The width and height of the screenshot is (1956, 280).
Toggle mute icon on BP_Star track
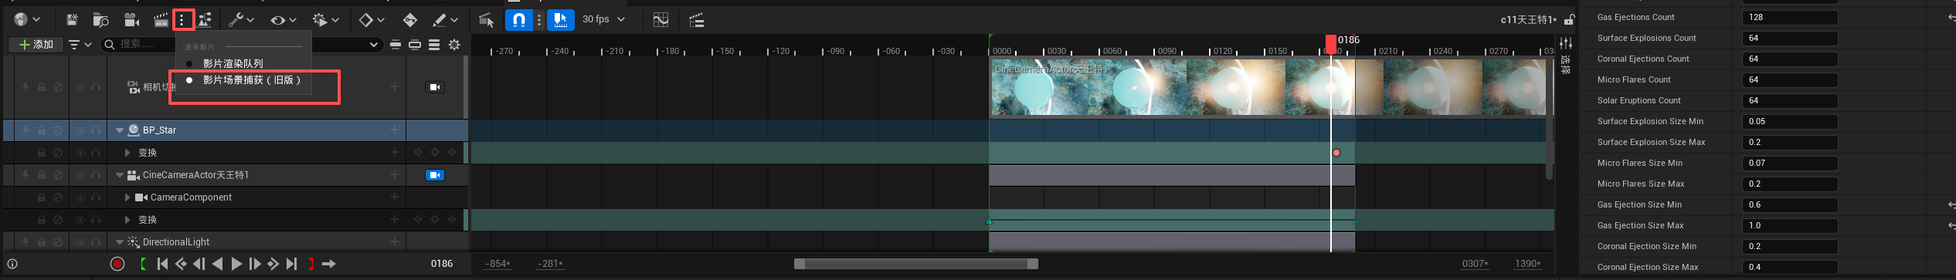(58, 130)
